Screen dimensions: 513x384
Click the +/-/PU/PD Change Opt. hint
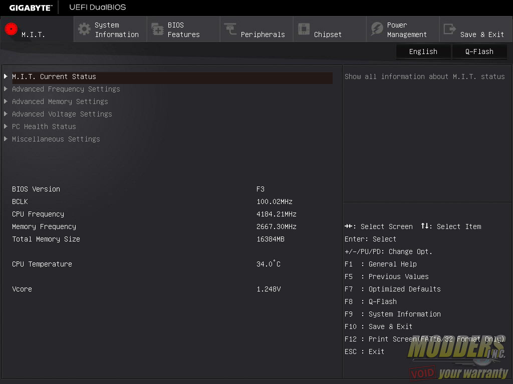388,251
